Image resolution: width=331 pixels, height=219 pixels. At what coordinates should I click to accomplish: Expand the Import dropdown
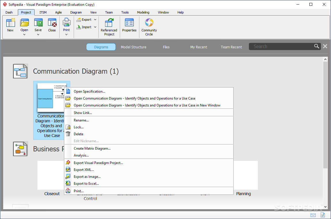click(x=95, y=27)
